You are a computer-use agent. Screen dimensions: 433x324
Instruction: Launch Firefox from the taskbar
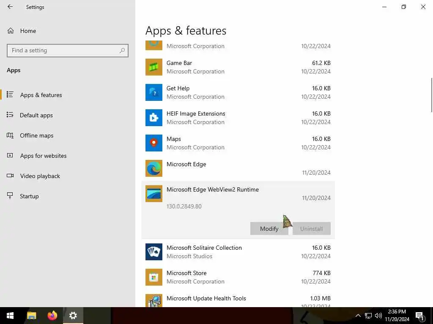click(52, 316)
